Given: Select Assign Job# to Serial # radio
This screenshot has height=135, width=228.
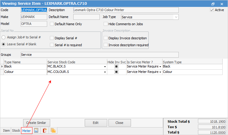Looking at the screenshot, I should click(x=4, y=37).
